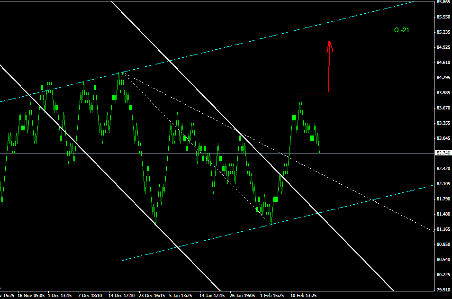Click the 5 Jan 13:25 time label

[181, 296]
